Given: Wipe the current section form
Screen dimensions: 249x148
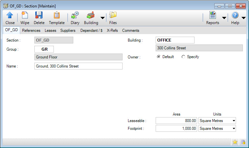Looking at the screenshot, I should [25, 18].
